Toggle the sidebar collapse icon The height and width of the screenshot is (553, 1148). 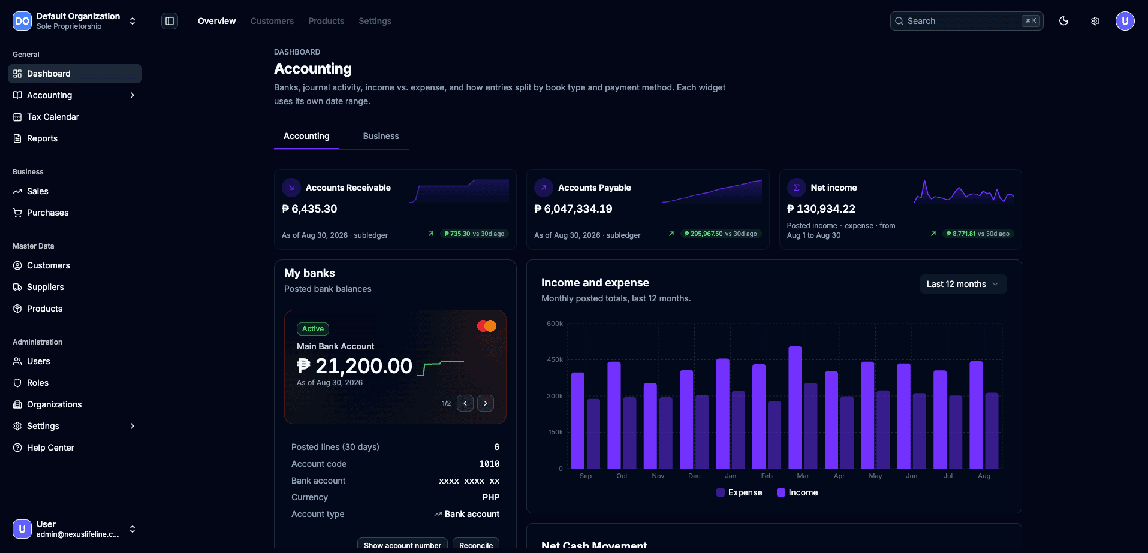[x=170, y=21]
